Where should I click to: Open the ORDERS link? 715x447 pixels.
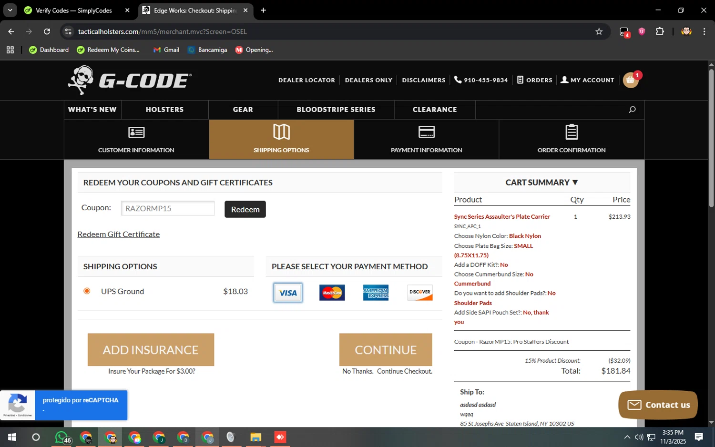pos(535,80)
